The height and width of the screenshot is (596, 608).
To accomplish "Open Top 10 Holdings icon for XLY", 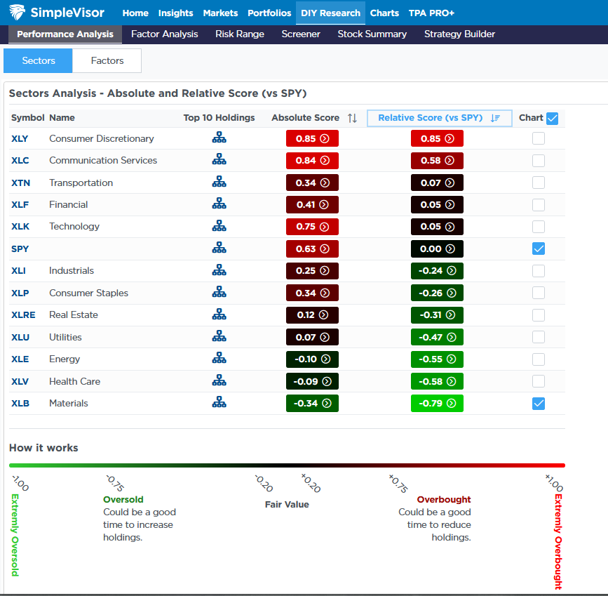I will point(219,138).
